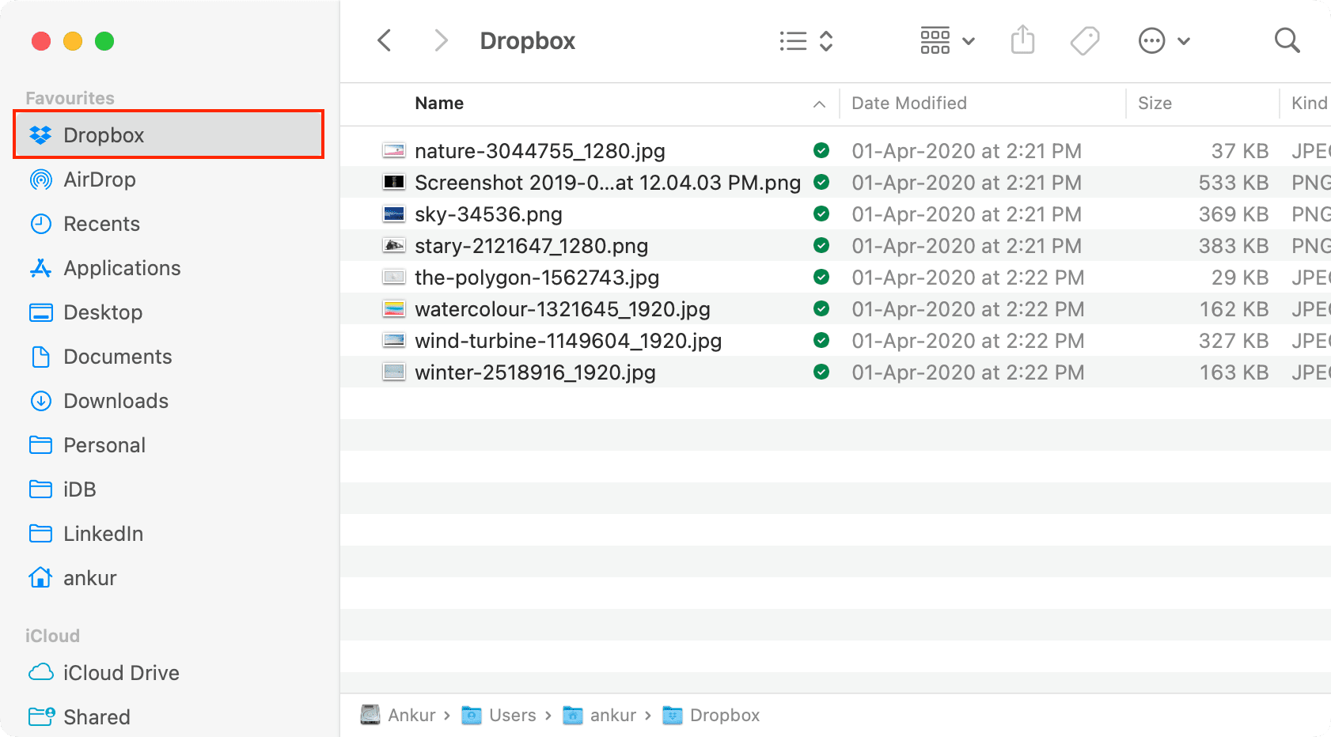Toggle the Name sort direction arrow

click(820, 104)
